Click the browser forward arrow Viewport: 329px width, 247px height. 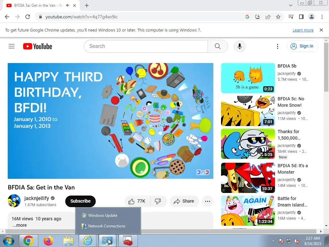17,17
